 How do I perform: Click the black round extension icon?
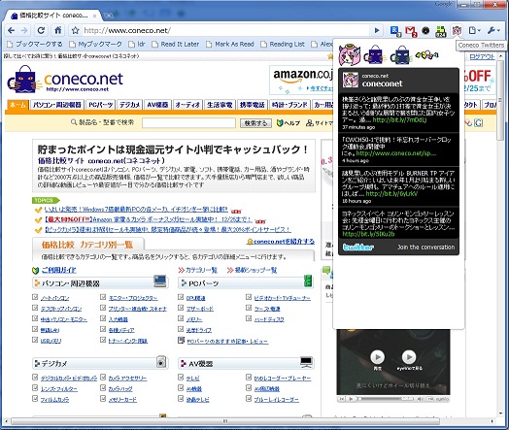point(425,31)
